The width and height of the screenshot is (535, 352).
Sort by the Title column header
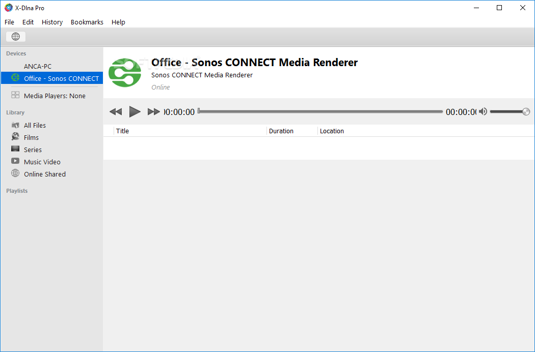pyautogui.click(x=190, y=131)
